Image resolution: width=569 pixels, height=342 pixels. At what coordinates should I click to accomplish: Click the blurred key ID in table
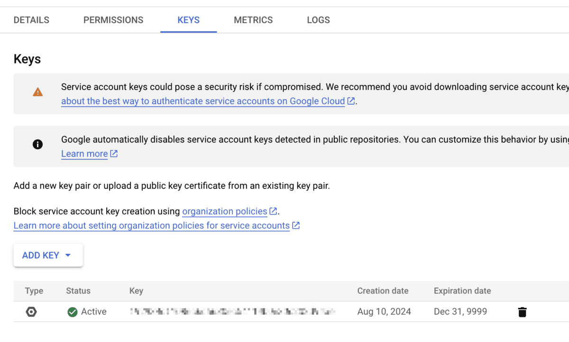[232, 312]
